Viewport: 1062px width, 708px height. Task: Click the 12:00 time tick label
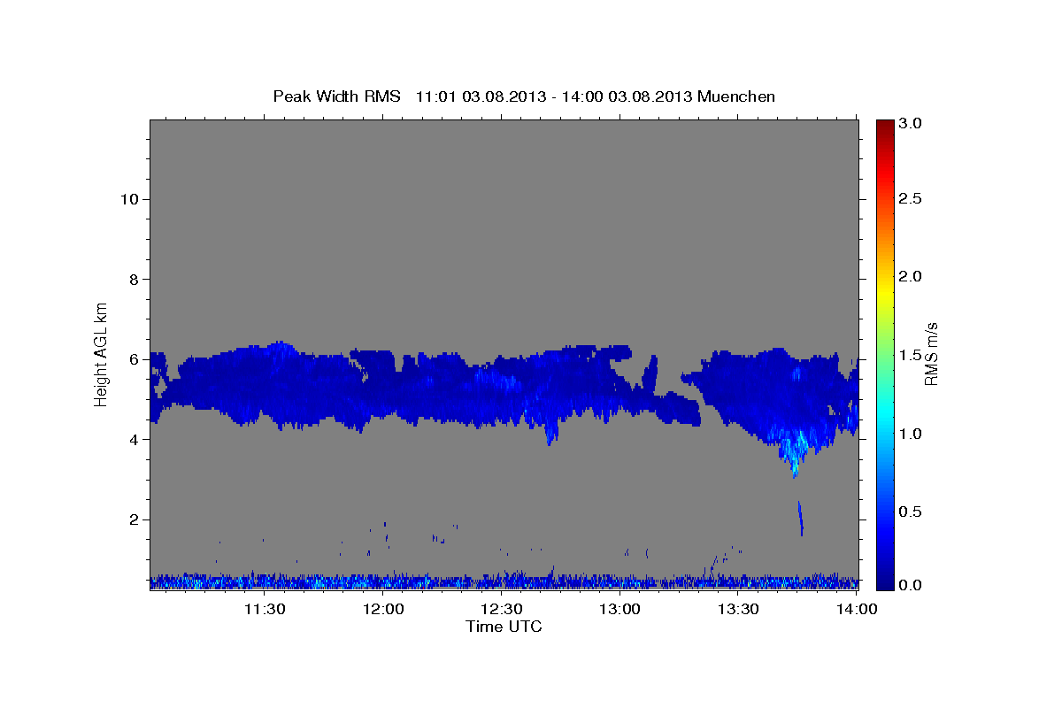point(383,609)
